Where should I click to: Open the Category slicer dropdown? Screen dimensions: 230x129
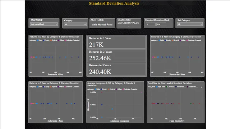75,24
